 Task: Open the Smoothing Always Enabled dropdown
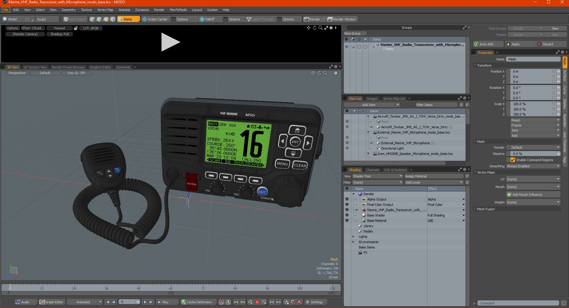coord(533,166)
